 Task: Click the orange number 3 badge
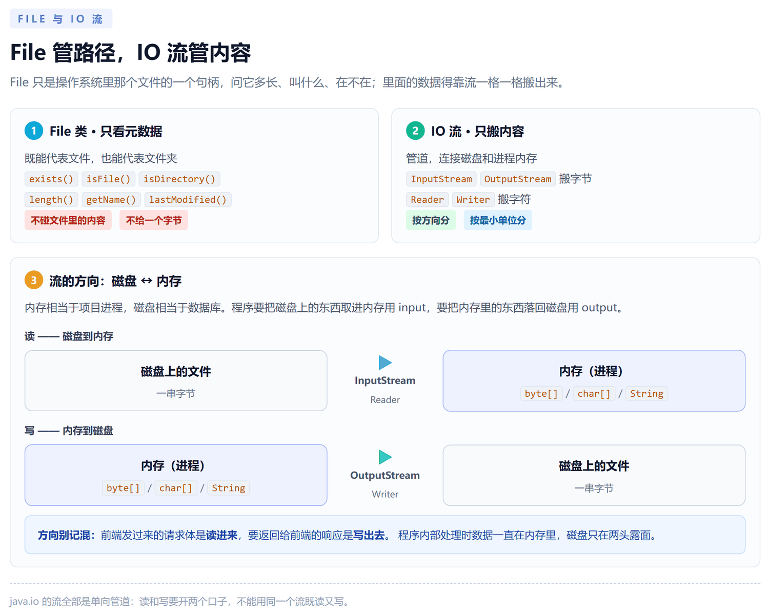(x=34, y=281)
